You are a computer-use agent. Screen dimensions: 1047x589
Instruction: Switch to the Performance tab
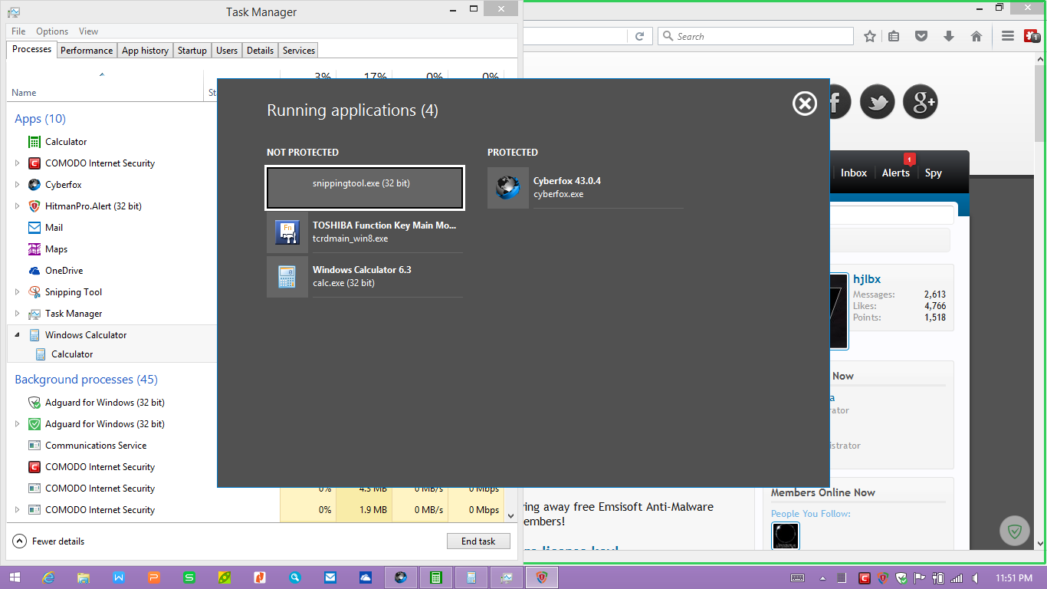[87, 51]
